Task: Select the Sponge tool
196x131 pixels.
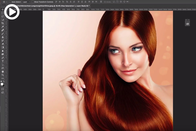Action: pyautogui.click(x=3, y=54)
